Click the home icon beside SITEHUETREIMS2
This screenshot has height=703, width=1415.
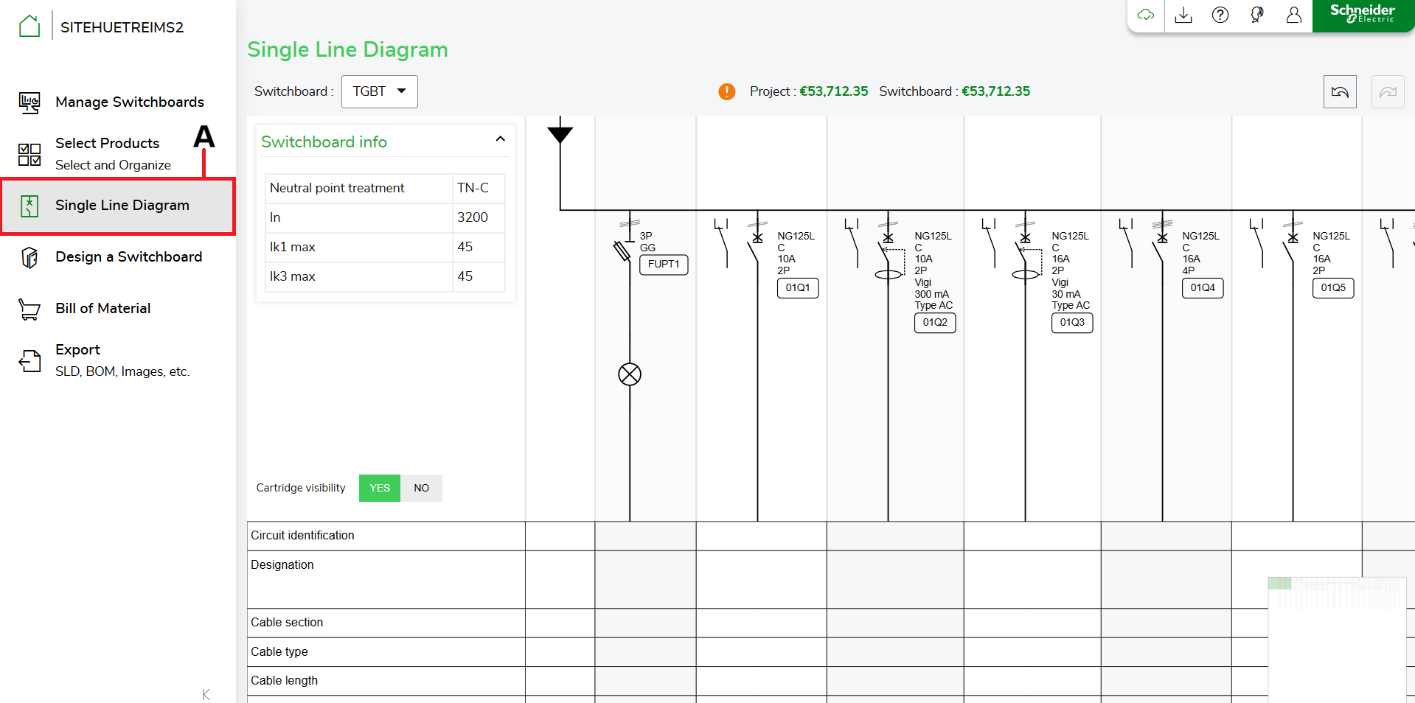29,27
